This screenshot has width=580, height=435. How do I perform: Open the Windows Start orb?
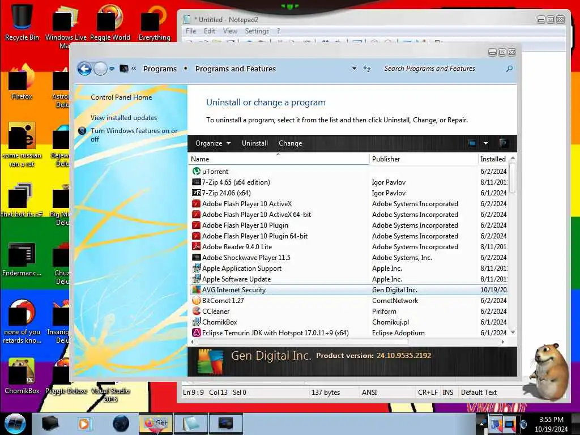point(15,424)
